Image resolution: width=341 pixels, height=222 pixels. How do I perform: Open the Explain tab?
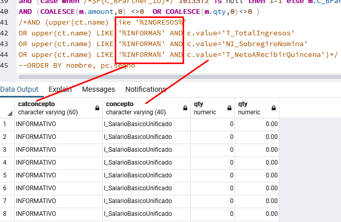pyautogui.click(x=60, y=89)
